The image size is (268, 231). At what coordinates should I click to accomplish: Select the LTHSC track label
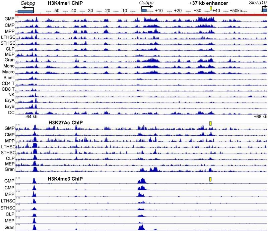[8, 37]
